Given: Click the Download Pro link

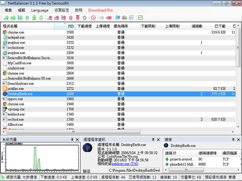Looking at the screenshot, I should coord(100,10).
